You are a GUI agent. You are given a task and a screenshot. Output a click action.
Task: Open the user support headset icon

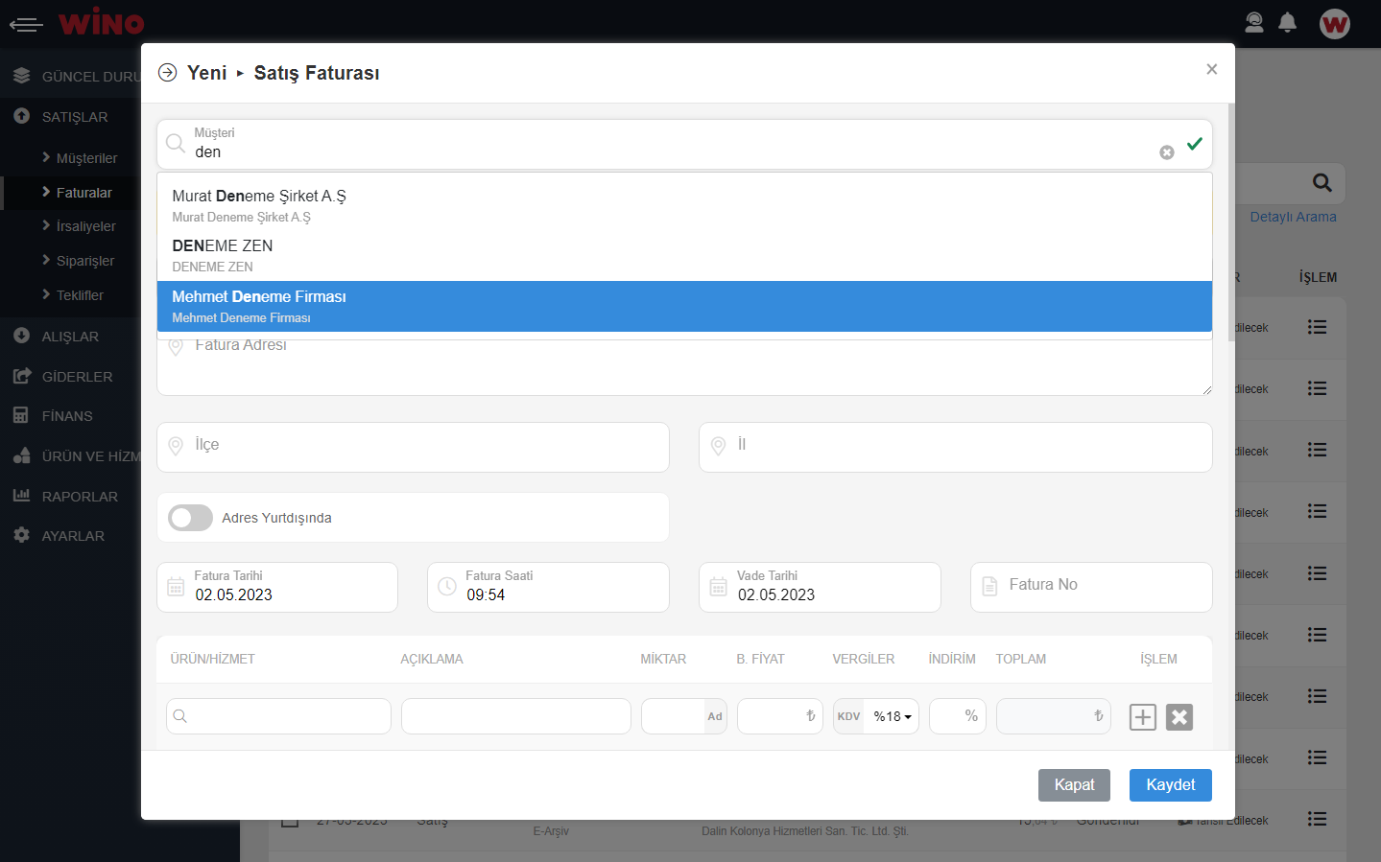pyautogui.click(x=1254, y=23)
